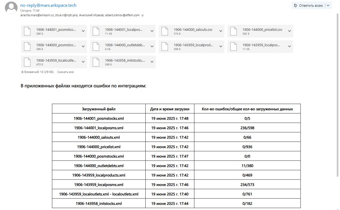
Task: Click sender no-reply@mars.arkspace.tech
Action: [x=48, y=5]
